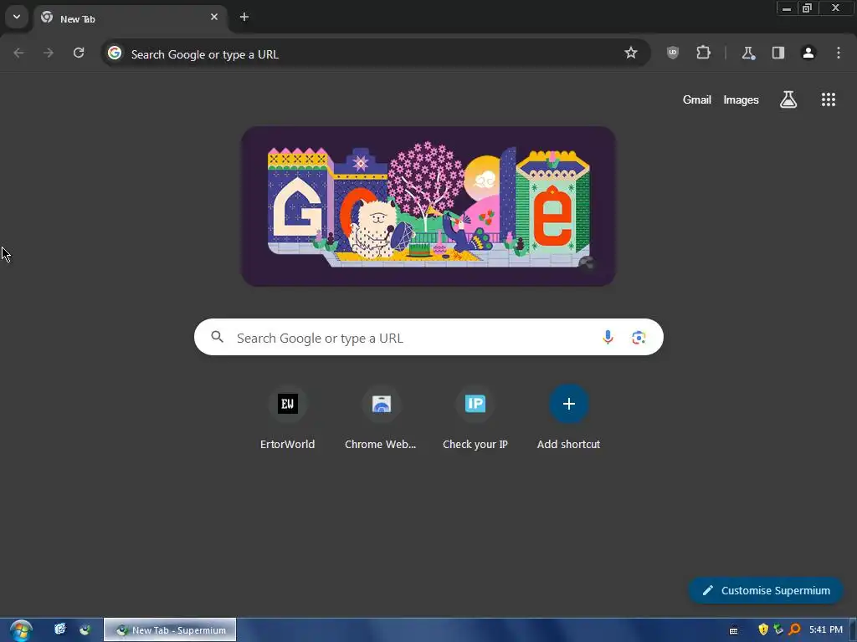Search by image with Google Lens icon
857x642 pixels.
[639, 338]
